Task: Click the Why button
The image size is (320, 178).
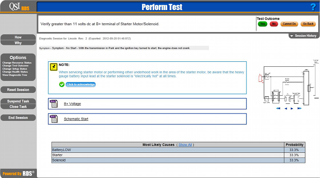Action: pos(18,43)
